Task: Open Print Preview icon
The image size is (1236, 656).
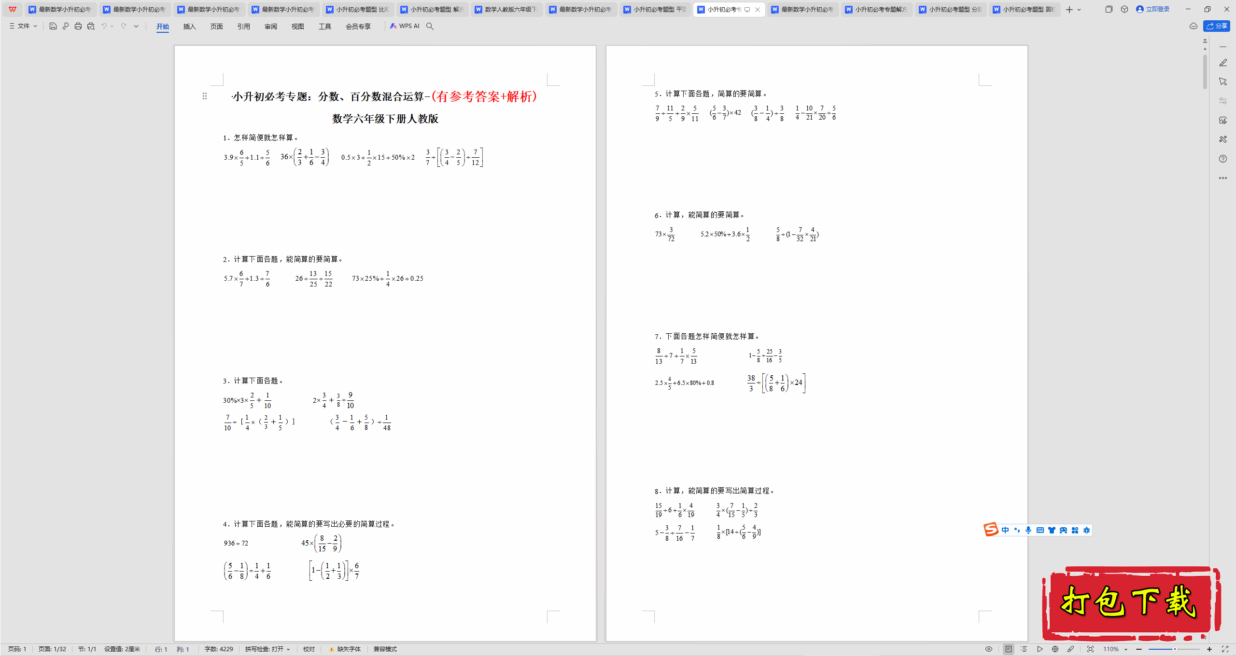Action: pos(91,26)
